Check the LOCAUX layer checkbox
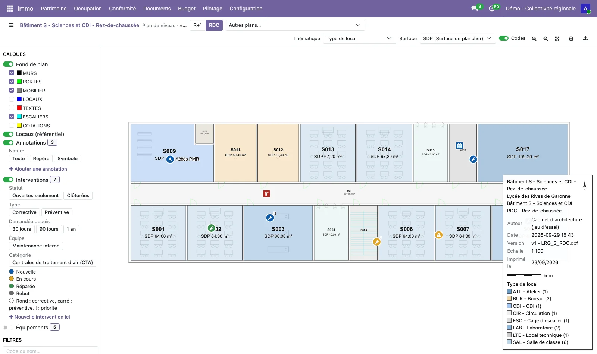The width and height of the screenshot is (597, 354). click(12, 99)
